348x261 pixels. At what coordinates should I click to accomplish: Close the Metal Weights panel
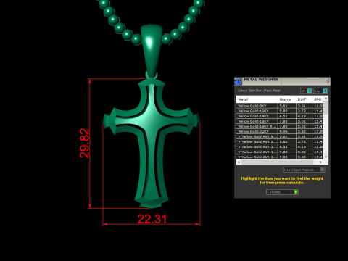pyautogui.click(x=327, y=80)
